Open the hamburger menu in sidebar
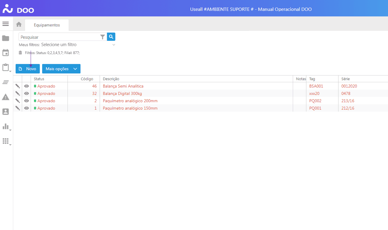388x230 pixels. click(x=6, y=24)
